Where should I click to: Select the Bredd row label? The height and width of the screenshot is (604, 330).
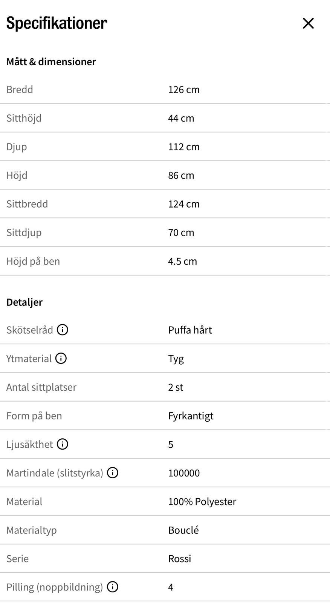[20, 89]
